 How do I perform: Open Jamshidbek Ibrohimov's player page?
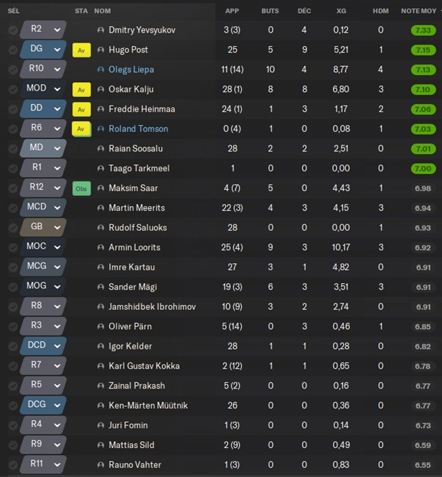[x=152, y=307]
